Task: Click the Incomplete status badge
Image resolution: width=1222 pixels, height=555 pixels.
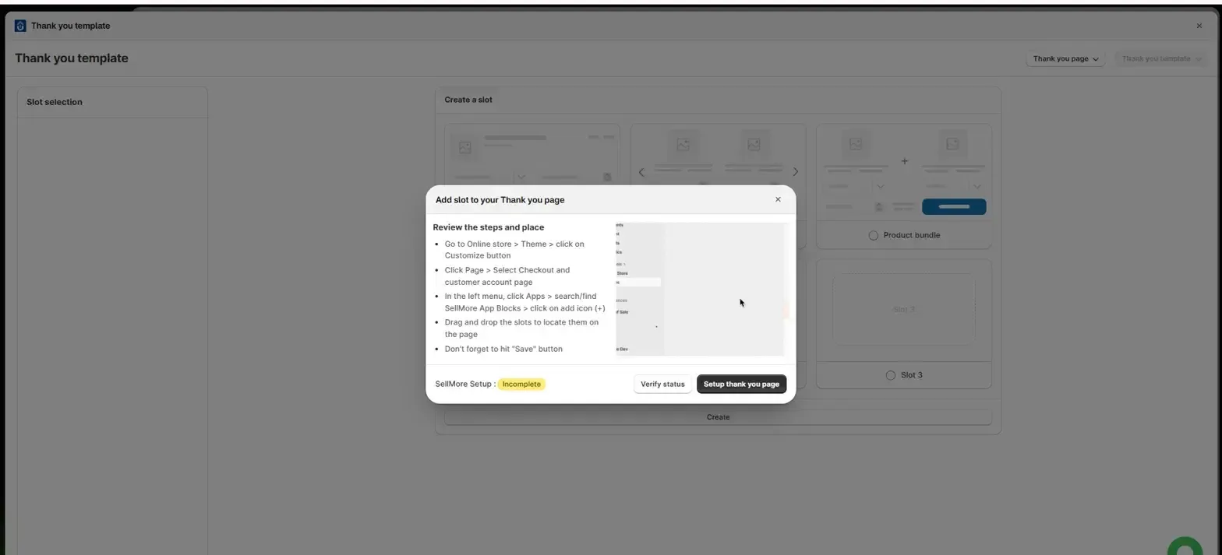Action: click(x=521, y=384)
